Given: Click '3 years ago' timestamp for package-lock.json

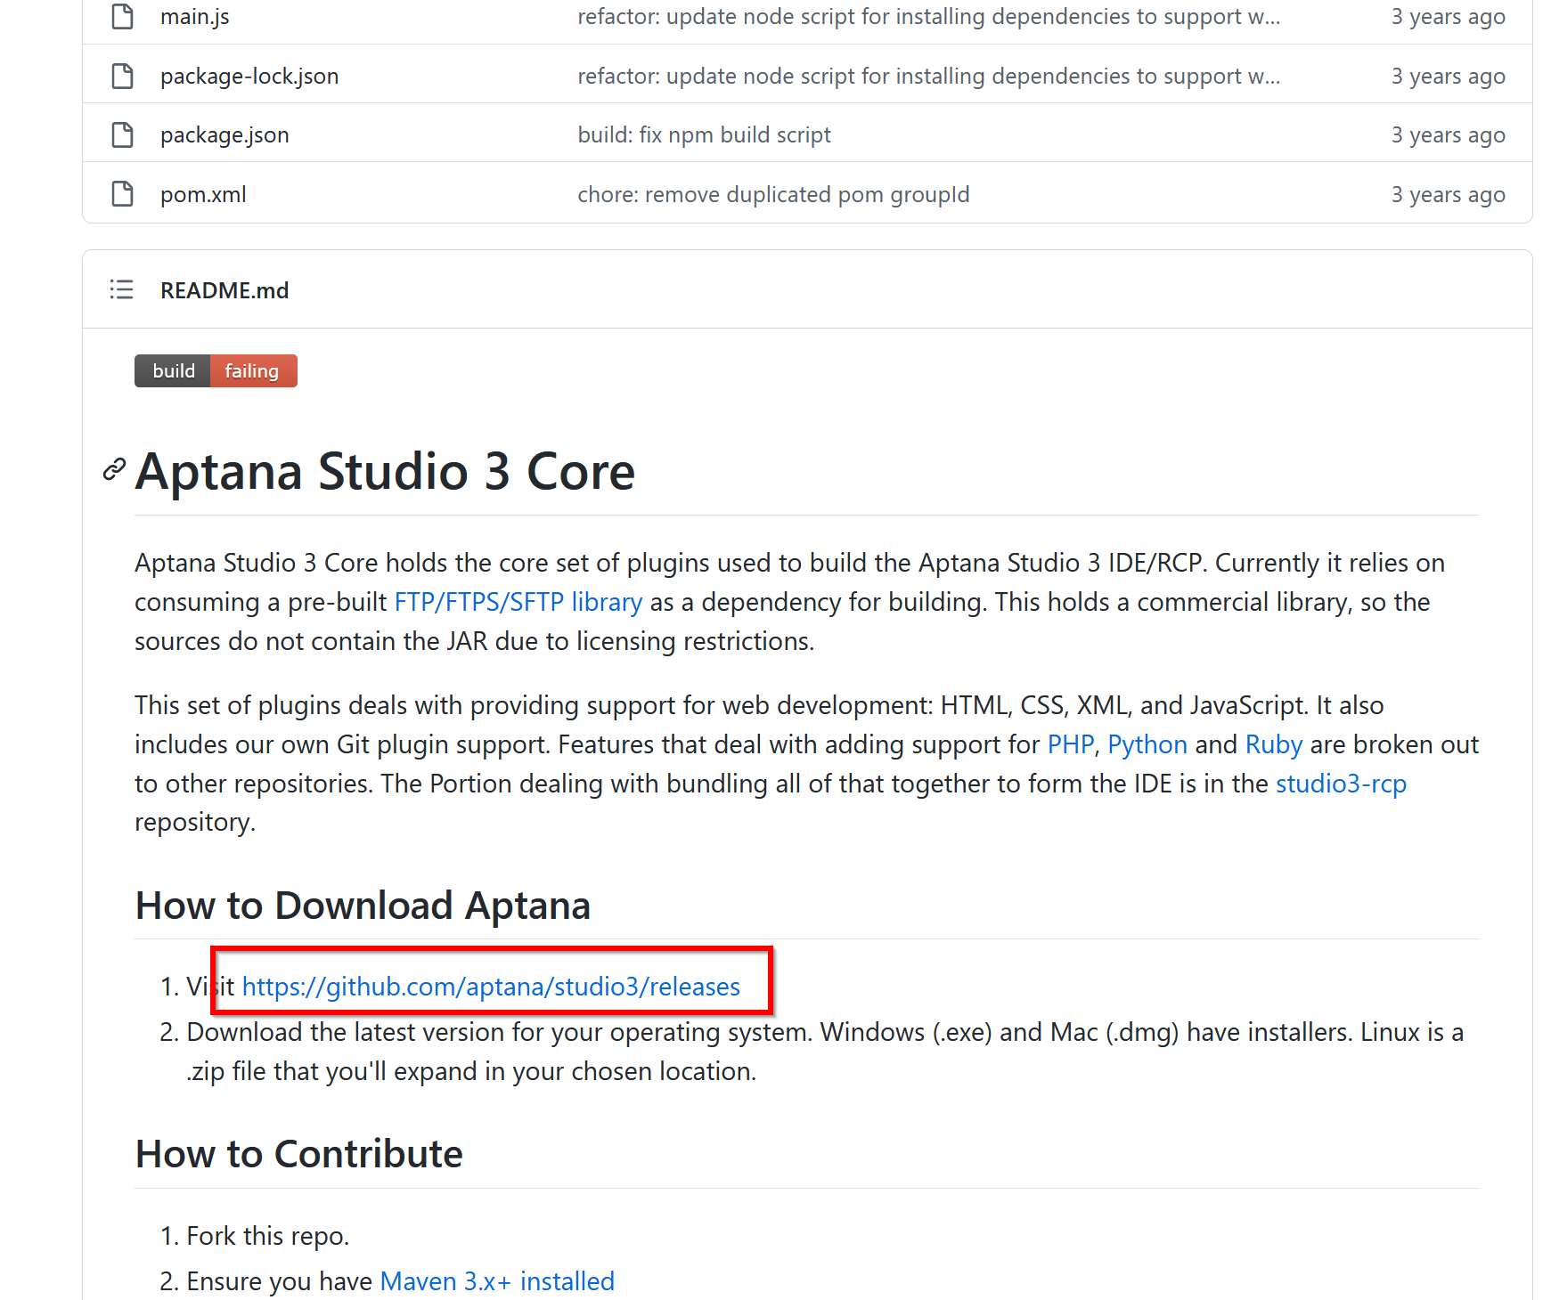Looking at the screenshot, I should pos(1449,77).
